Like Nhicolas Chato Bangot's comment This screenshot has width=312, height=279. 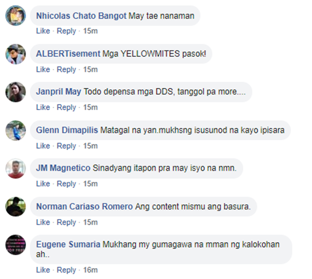tap(43, 31)
